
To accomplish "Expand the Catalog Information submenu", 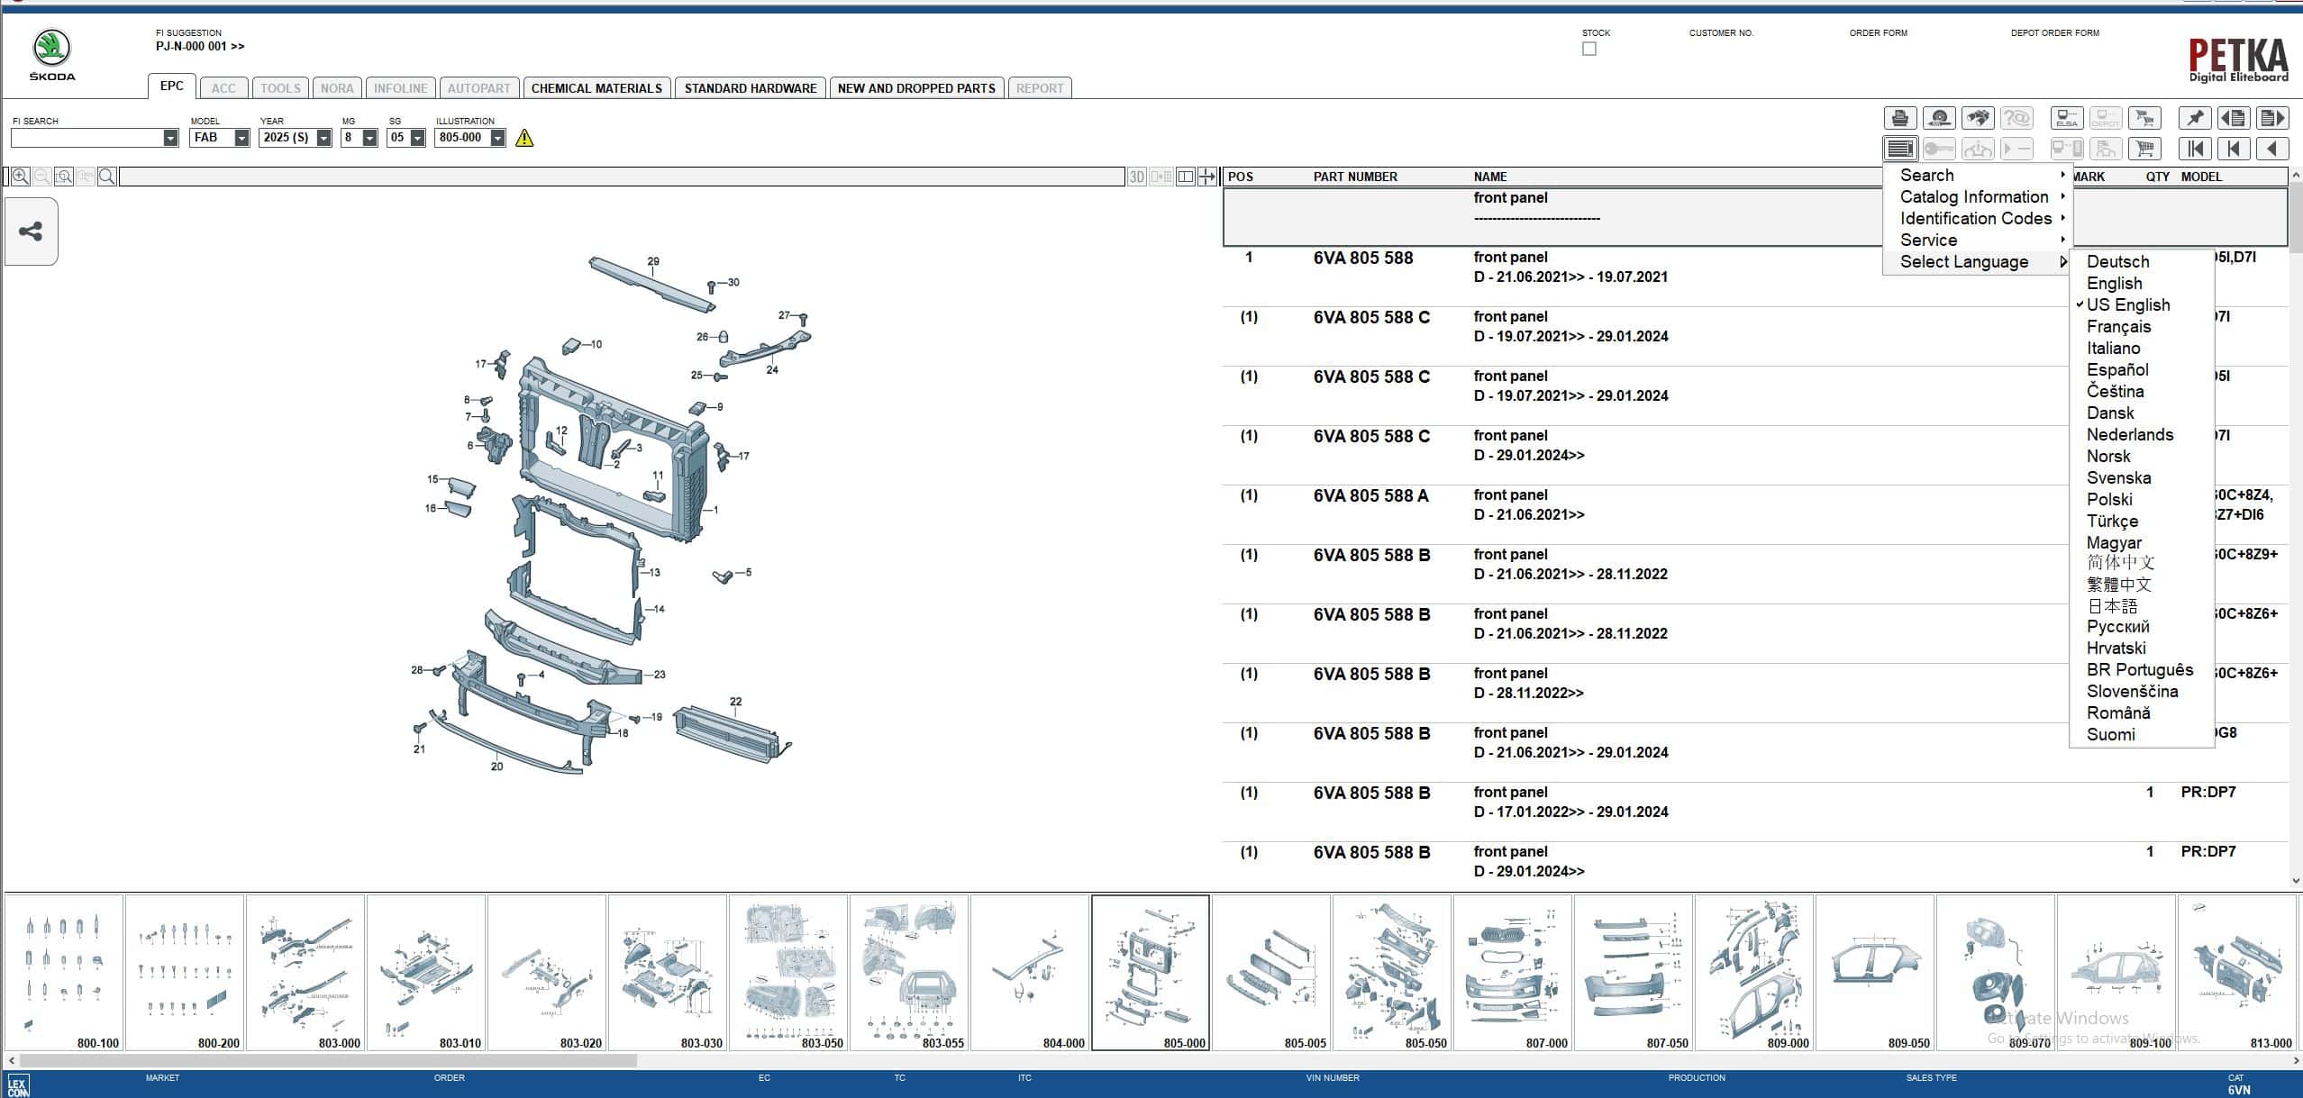I will pos(1979,197).
